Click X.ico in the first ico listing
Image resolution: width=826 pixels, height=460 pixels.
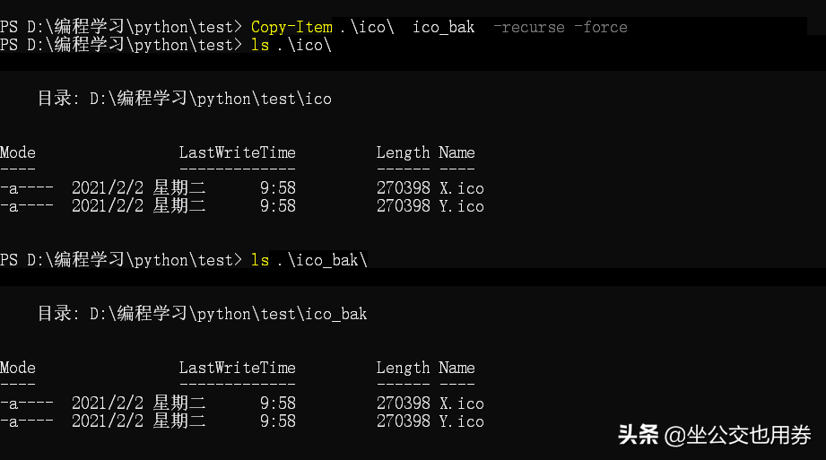click(x=461, y=188)
